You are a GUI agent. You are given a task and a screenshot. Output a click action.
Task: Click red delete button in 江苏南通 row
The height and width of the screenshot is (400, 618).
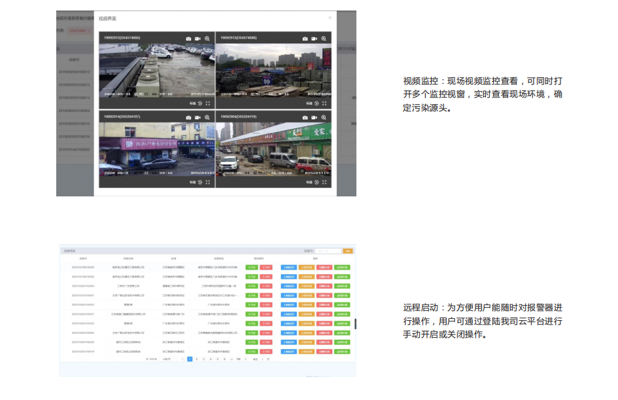pyautogui.click(x=324, y=314)
